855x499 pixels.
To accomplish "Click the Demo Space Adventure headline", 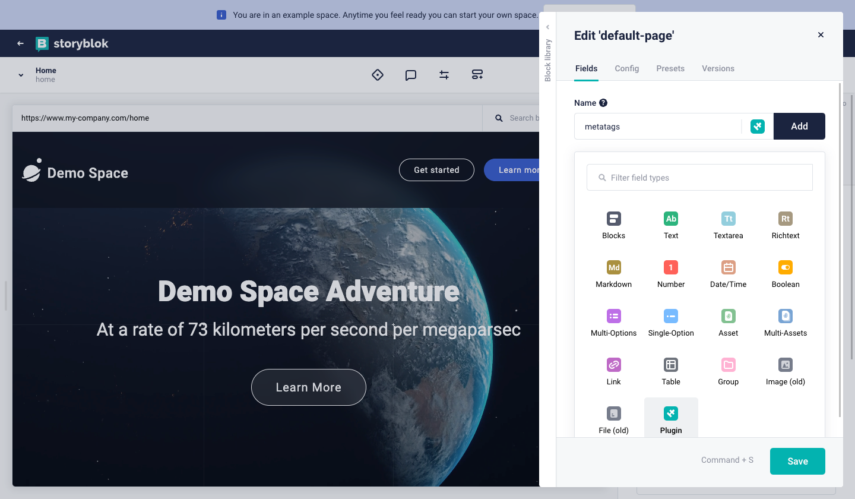I will click(309, 291).
